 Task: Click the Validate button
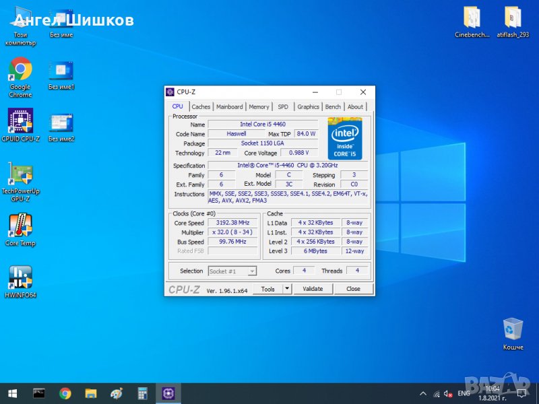tap(313, 289)
